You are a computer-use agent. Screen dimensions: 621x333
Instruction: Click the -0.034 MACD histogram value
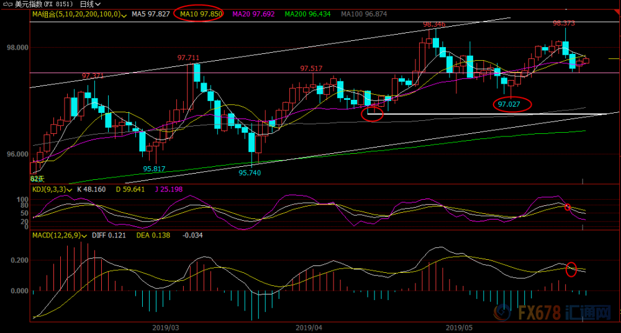pos(193,235)
